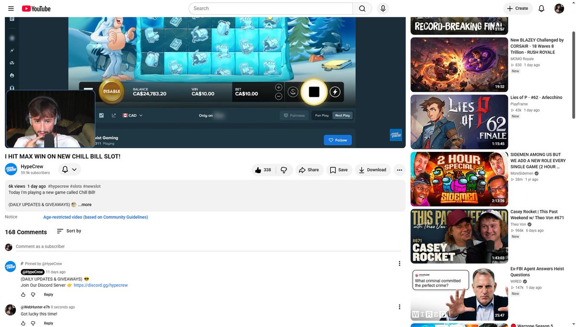576x327 pixels.
Task: Expand description with ...more
Action: click(x=84, y=205)
